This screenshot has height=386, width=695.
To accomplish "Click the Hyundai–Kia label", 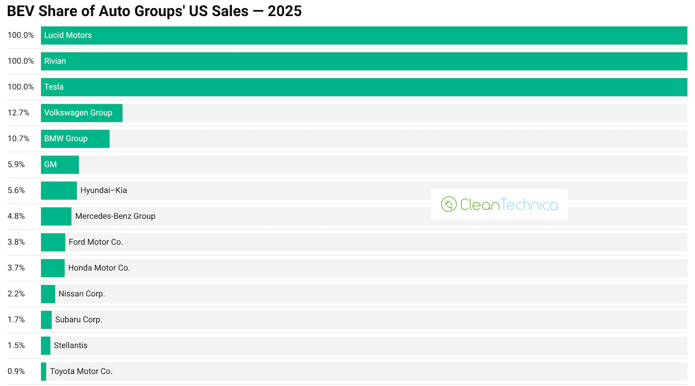I will (103, 190).
